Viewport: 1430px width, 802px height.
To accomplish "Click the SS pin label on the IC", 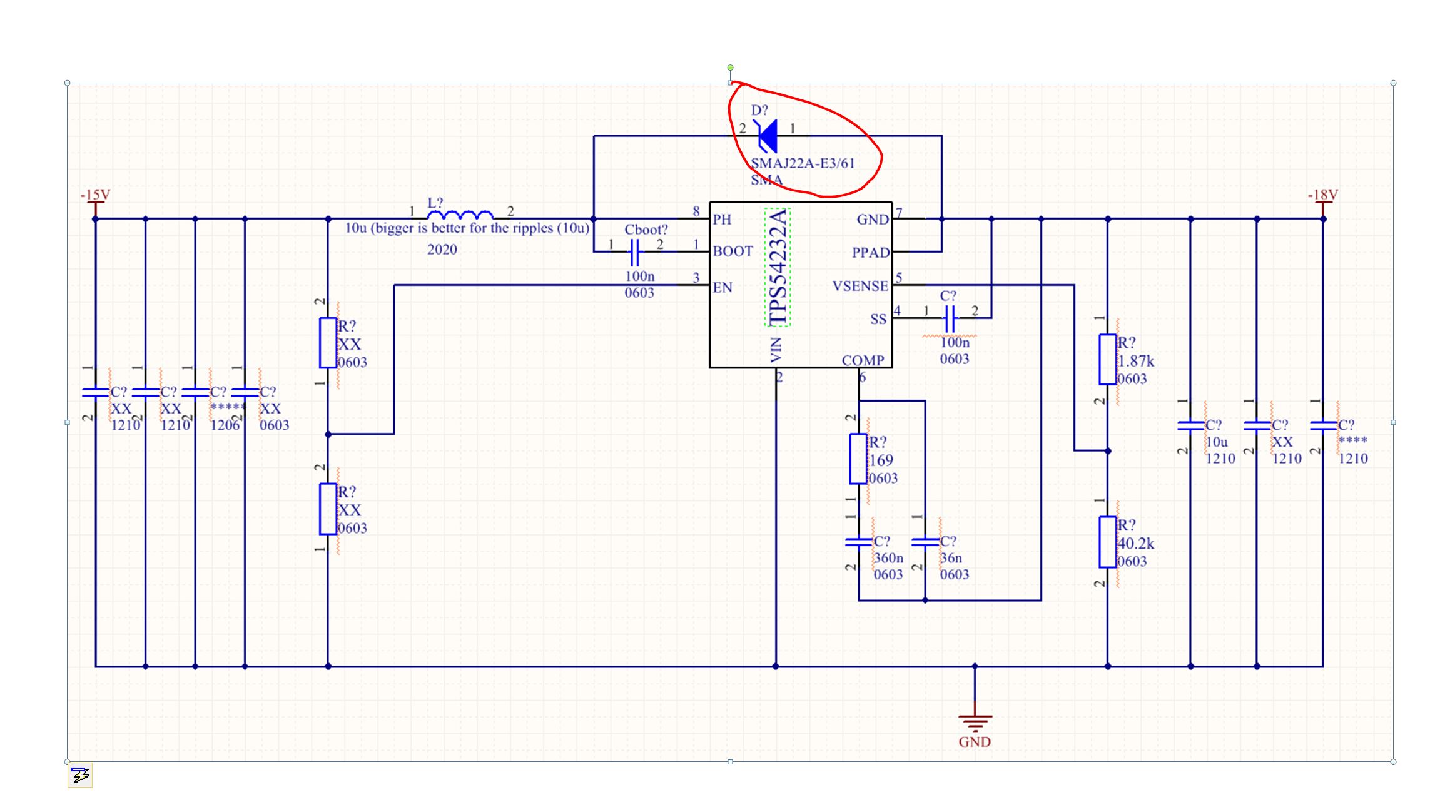I will point(878,319).
